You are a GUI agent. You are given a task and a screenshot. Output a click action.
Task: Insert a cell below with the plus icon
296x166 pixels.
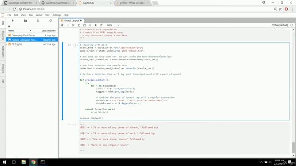click(68, 25)
